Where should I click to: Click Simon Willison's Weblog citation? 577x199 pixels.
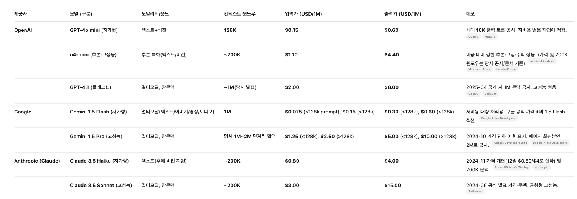[511, 168]
